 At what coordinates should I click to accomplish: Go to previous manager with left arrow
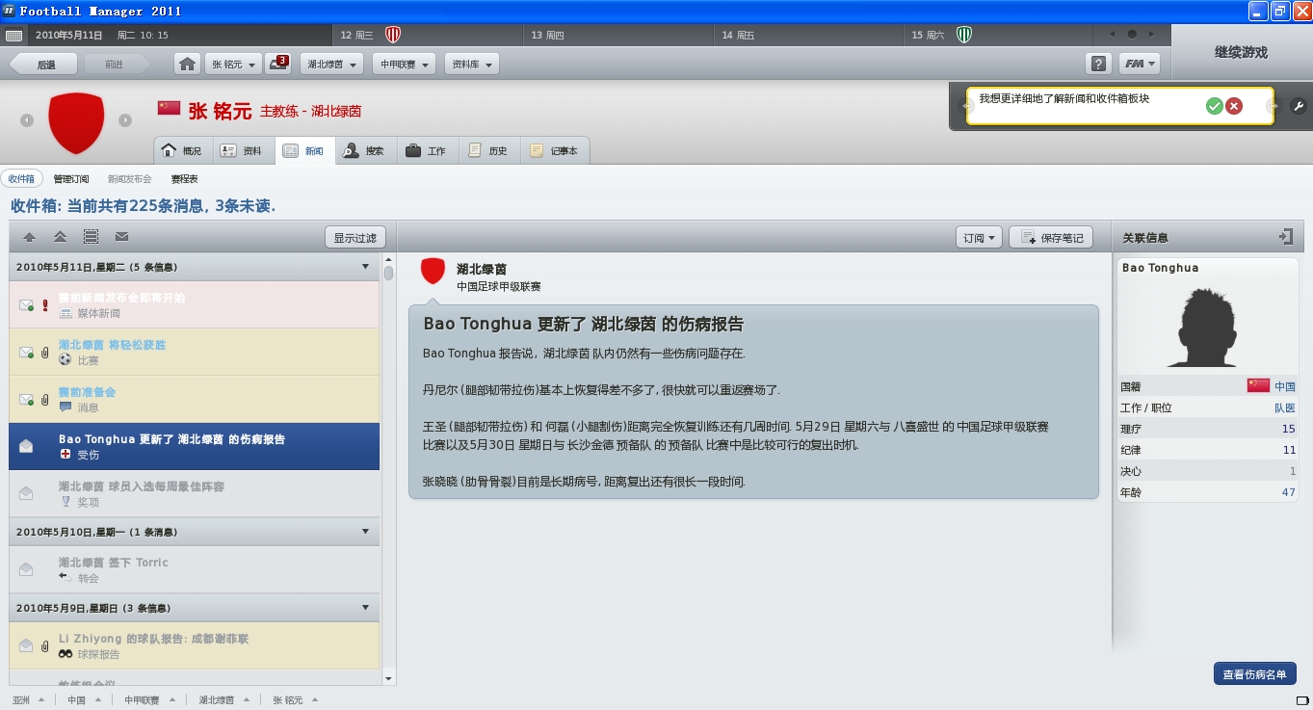[27, 120]
